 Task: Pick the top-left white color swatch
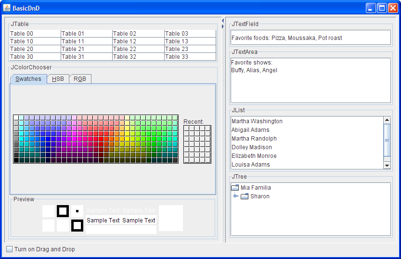point(16,117)
